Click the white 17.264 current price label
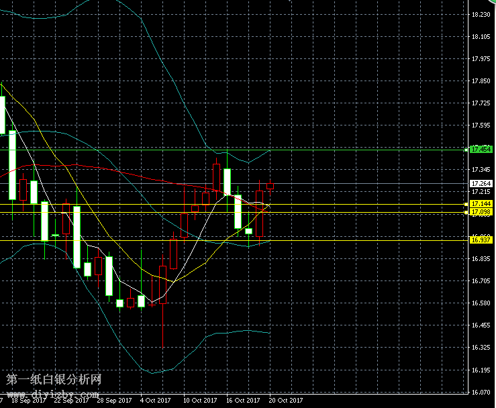This screenshot has width=496, height=408. pyautogui.click(x=481, y=183)
